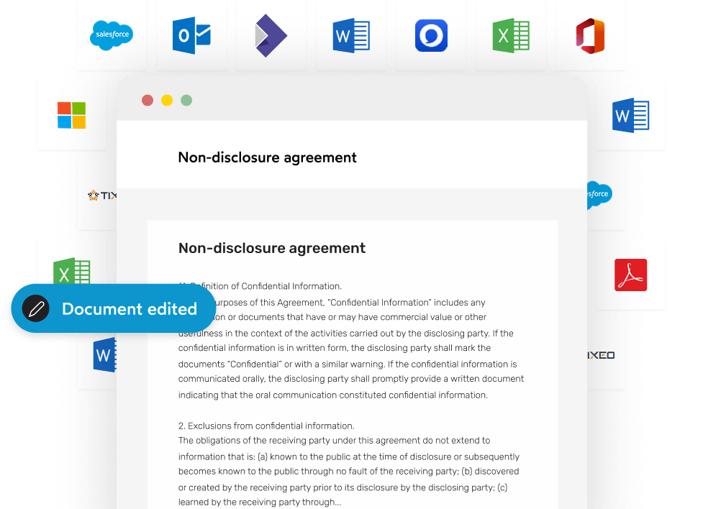Open the Adobe Acrobat PDF icon
This screenshot has height=509, width=703.
pyautogui.click(x=630, y=275)
